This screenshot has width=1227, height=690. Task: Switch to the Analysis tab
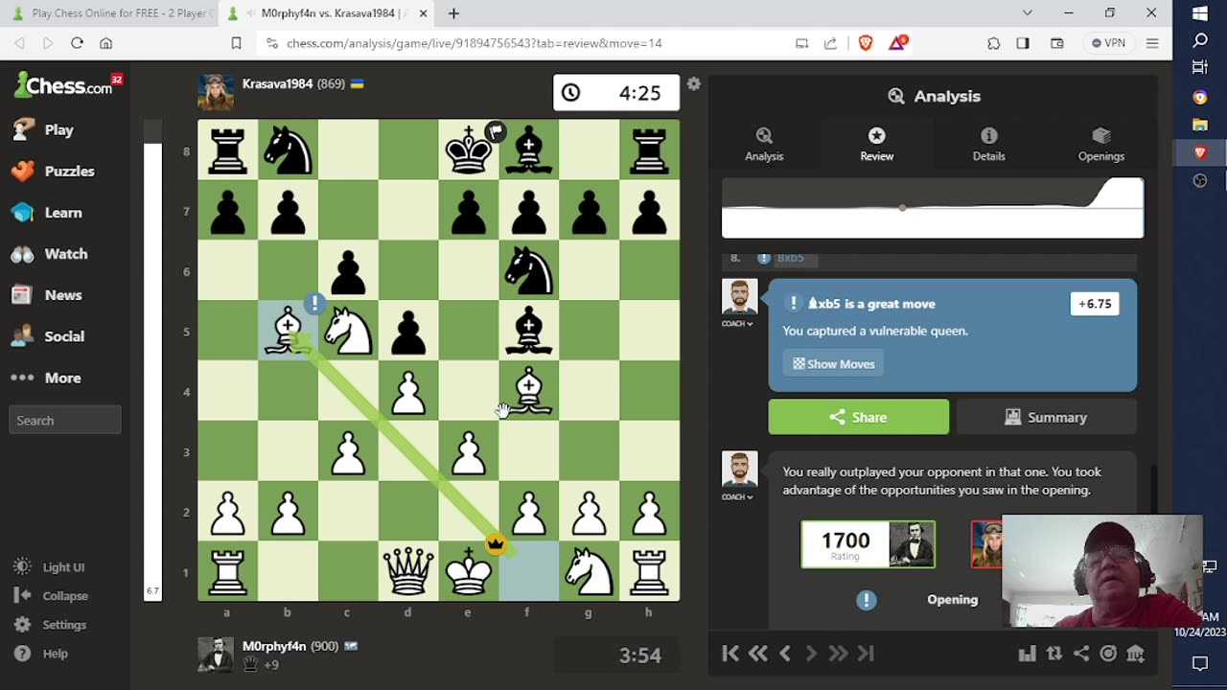pos(764,144)
